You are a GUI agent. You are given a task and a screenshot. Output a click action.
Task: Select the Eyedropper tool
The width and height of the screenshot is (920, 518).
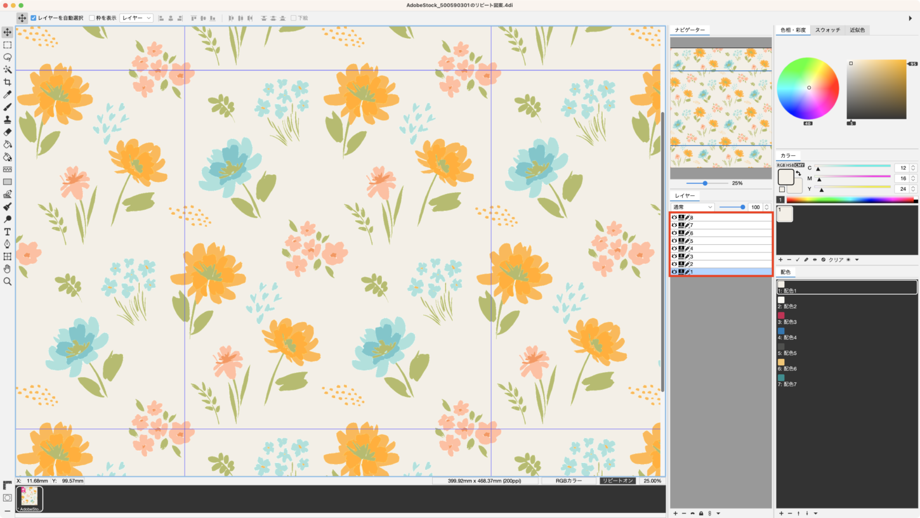(x=8, y=94)
